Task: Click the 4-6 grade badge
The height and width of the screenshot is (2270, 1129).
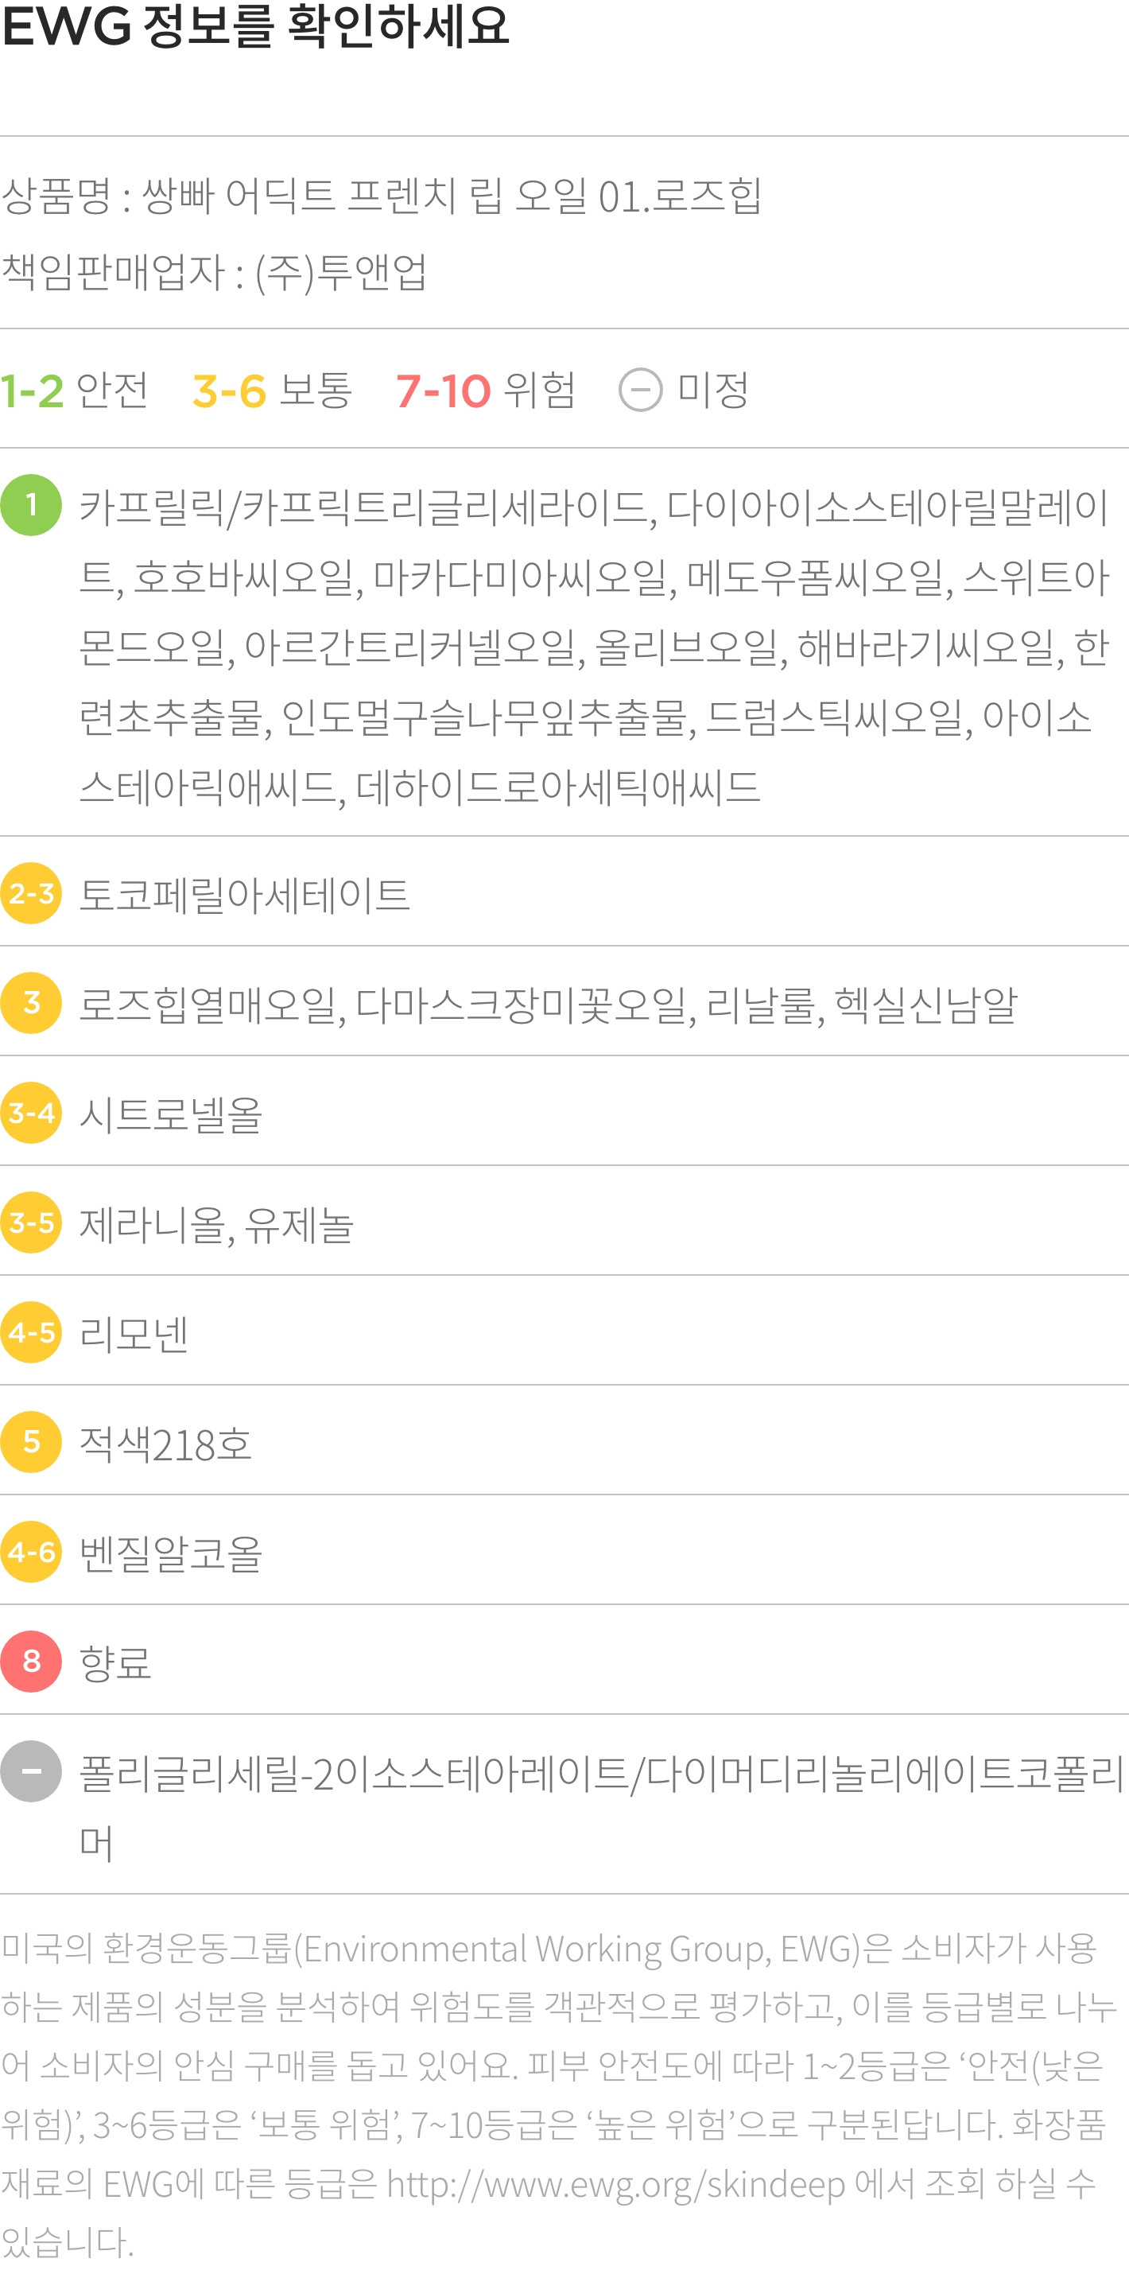Action: coord(32,1552)
